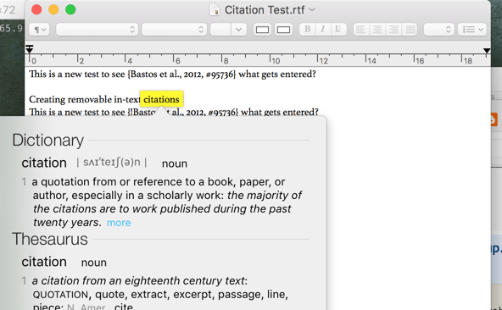Click the Thesaurus section heading
This screenshot has width=502, height=310.
point(50,240)
